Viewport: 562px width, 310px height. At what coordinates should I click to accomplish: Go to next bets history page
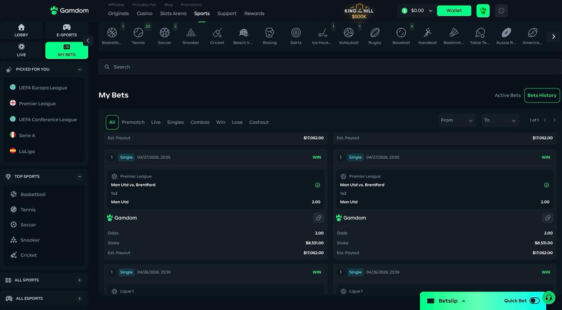click(555, 120)
